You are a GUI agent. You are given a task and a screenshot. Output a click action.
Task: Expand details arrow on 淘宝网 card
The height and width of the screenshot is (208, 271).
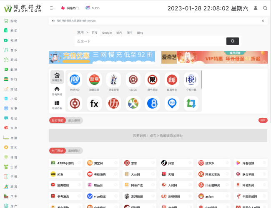click(x=116, y=163)
